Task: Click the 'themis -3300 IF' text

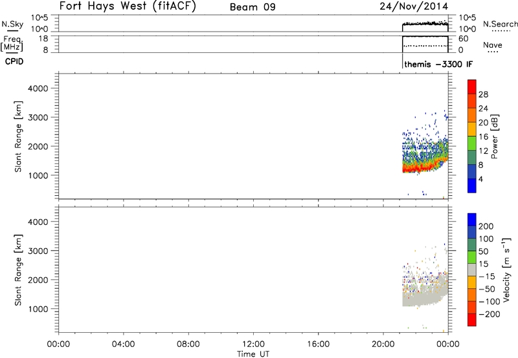Action: point(438,64)
